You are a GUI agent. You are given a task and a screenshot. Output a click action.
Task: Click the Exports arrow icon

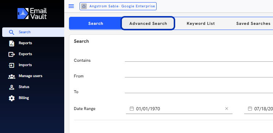click(12, 54)
